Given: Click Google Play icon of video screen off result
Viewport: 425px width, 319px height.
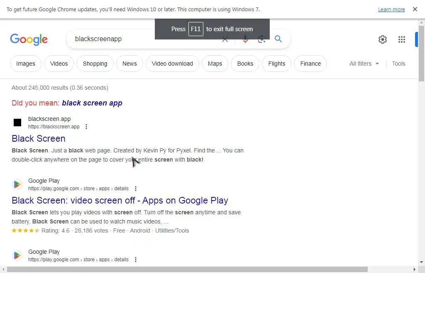Looking at the screenshot, I should 17,184.
